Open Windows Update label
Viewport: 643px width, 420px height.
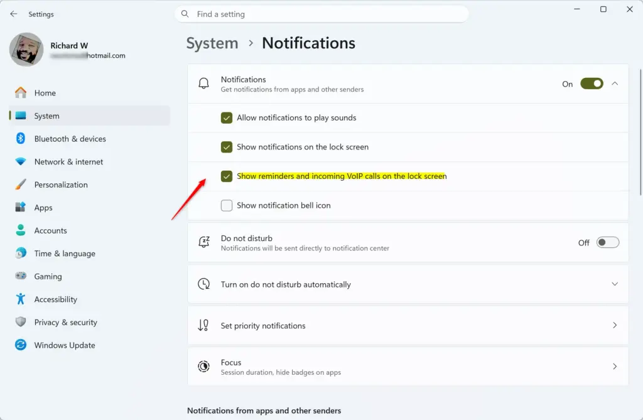click(65, 345)
